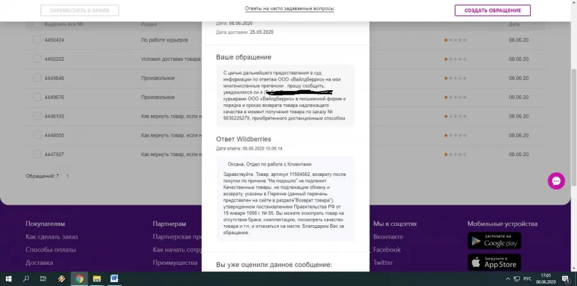Viewport: 577px width, 286px height.
Task: Tick checkbox for request 4448103
Action: [37, 116]
